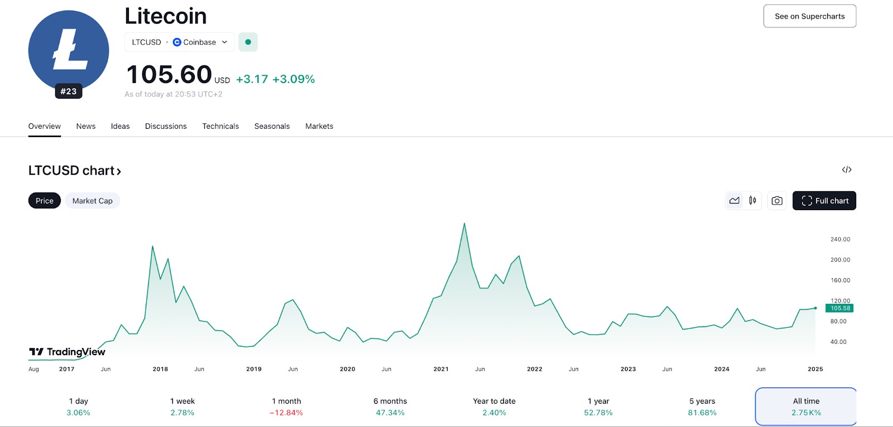This screenshot has width=893, height=427.
Task: Switch to area line chart style
Action: tap(734, 201)
